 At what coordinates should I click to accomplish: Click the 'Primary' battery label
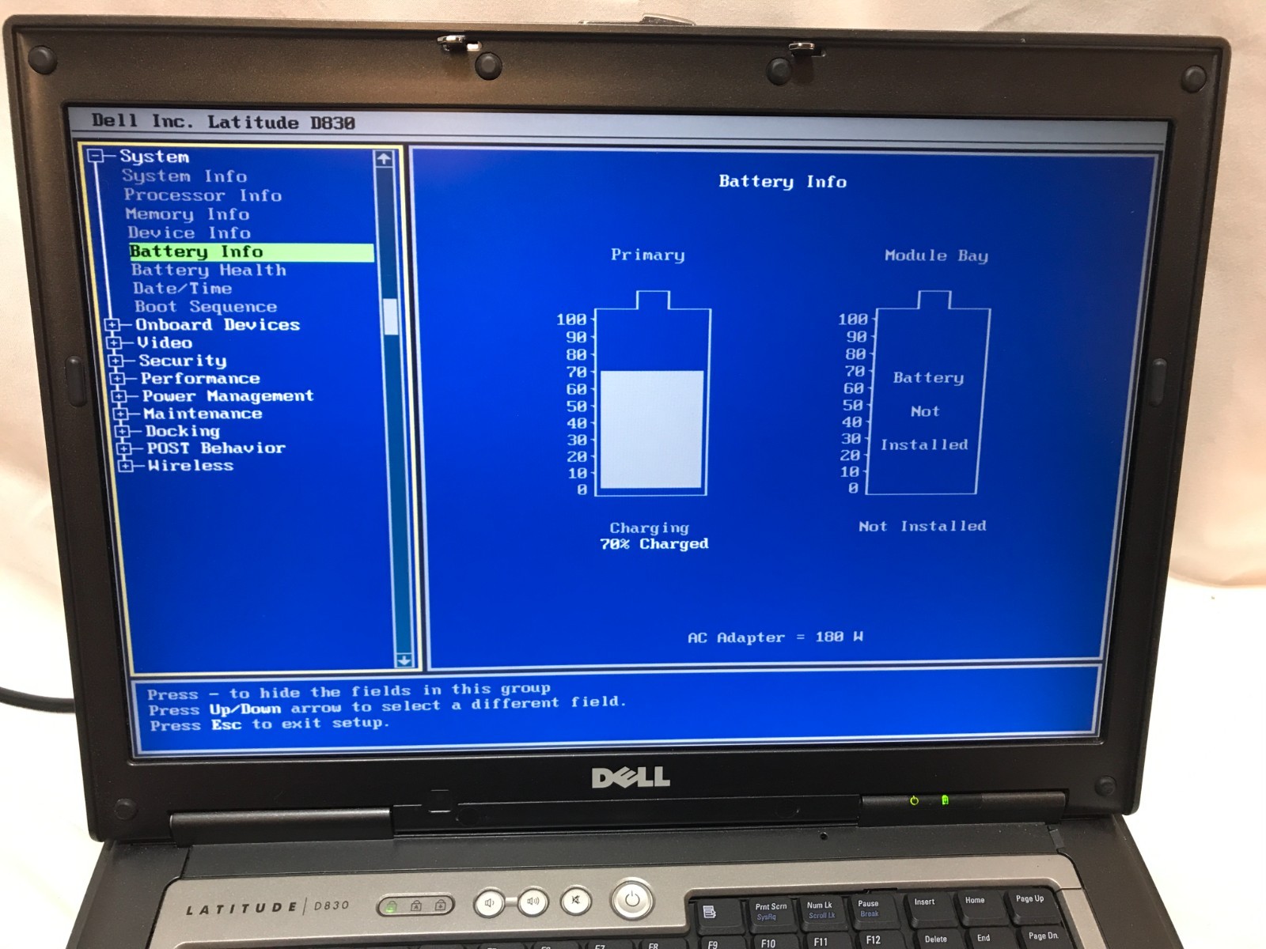point(648,255)
